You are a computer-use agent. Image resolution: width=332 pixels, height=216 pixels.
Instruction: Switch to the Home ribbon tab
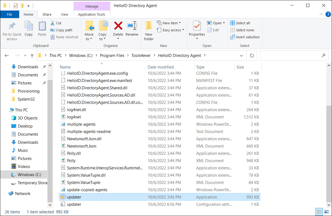28,14
